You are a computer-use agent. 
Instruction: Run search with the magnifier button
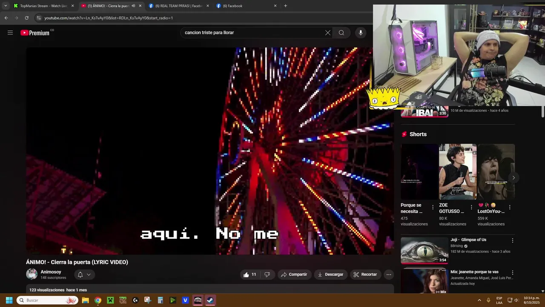[341, 33]
